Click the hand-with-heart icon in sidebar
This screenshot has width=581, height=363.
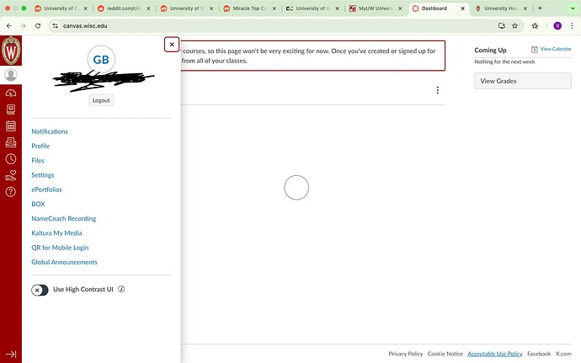coord(11,175)
